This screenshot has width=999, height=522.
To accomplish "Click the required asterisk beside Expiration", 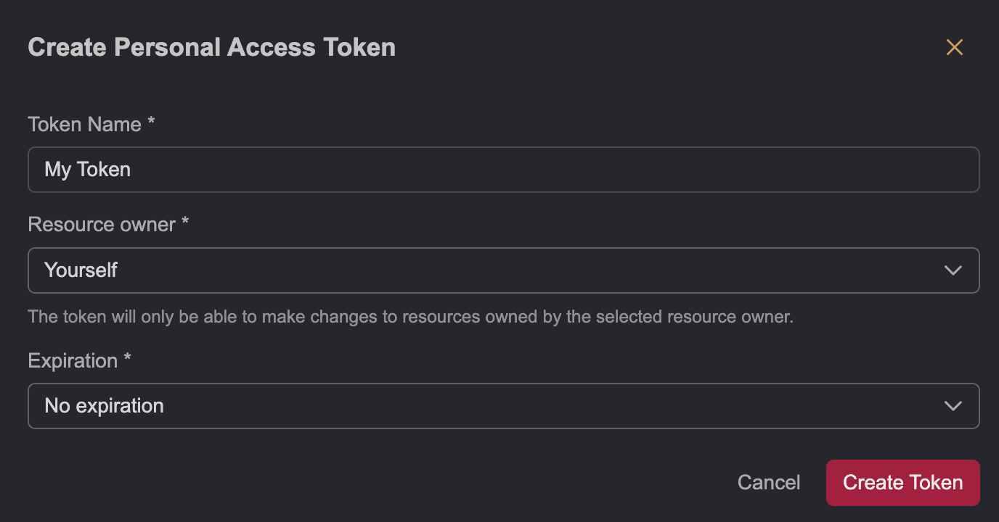I will click(x=128, y=359).
